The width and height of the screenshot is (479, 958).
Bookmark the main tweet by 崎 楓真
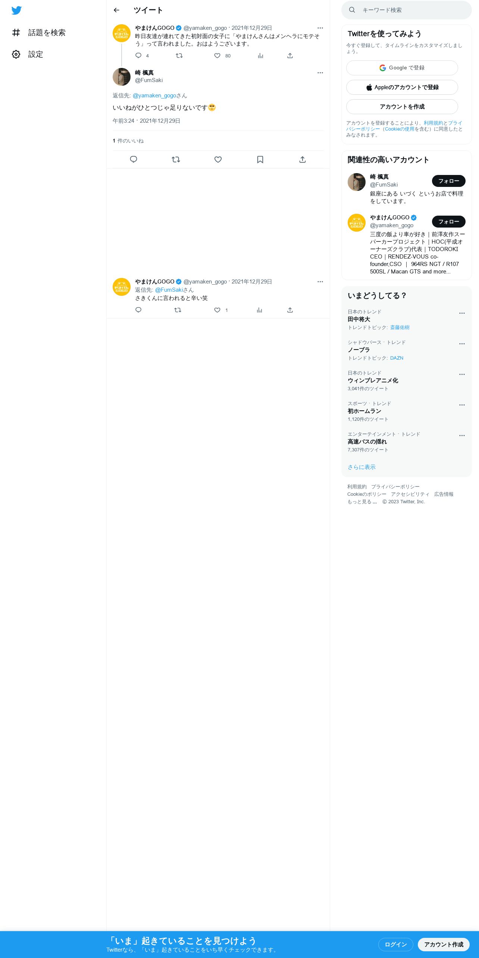[x=260, y=160]
